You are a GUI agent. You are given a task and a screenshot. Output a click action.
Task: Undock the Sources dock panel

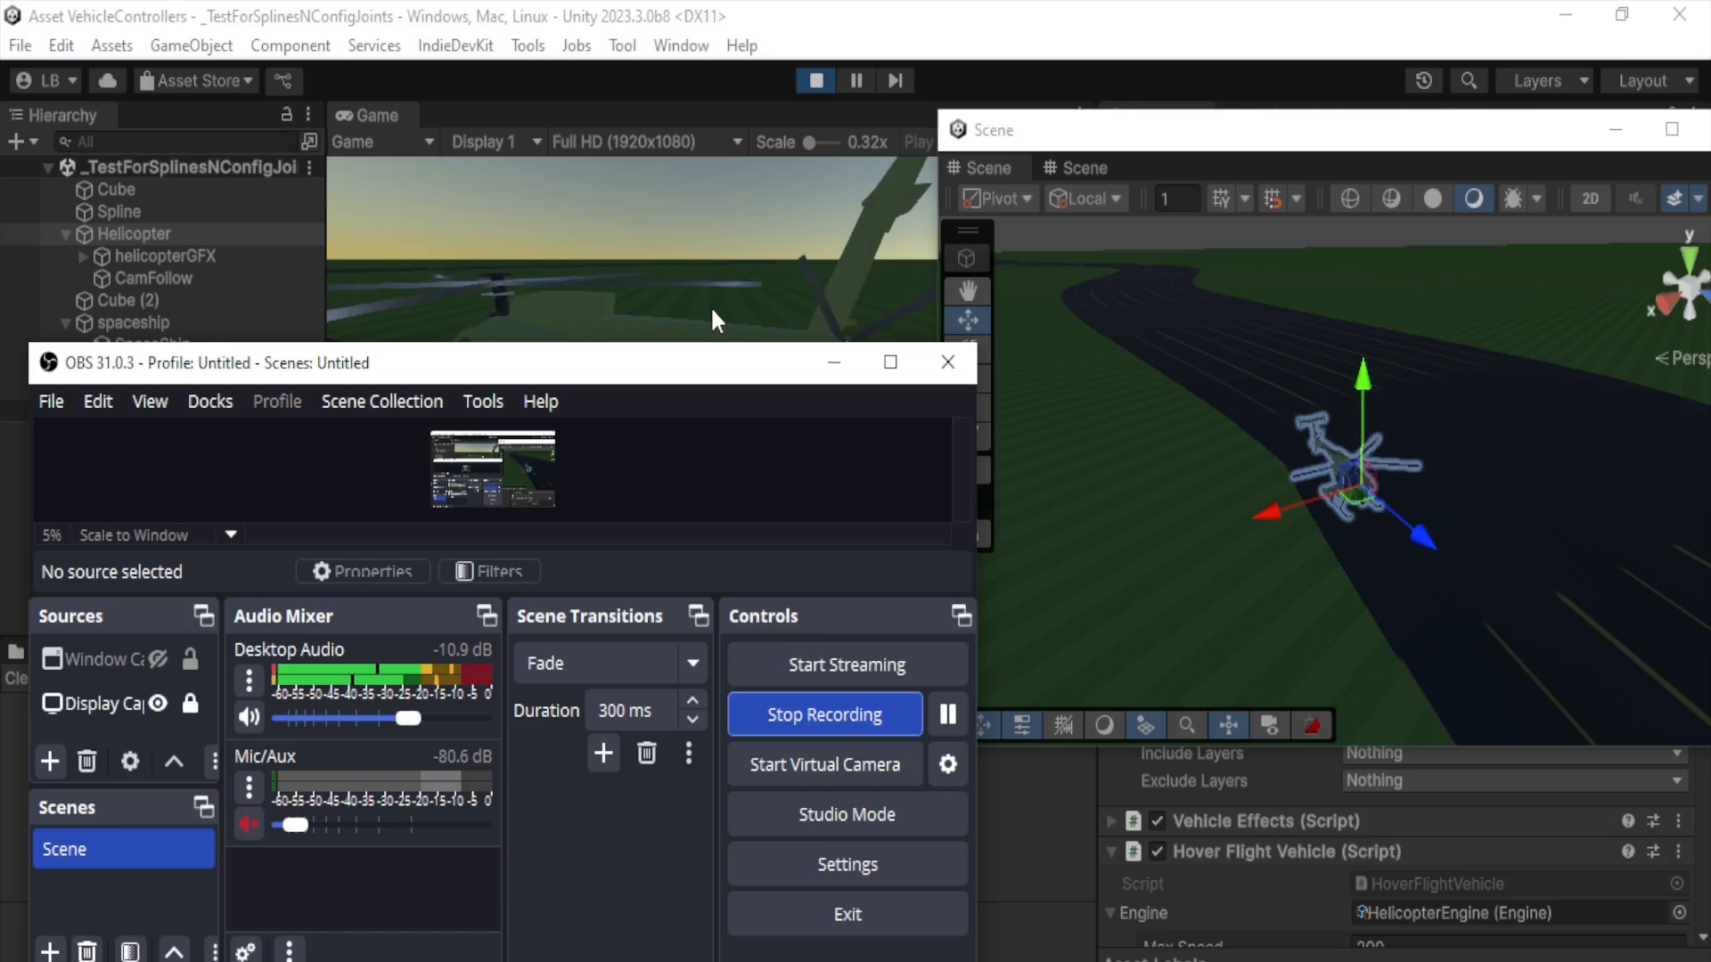click(x=204, y=616)
